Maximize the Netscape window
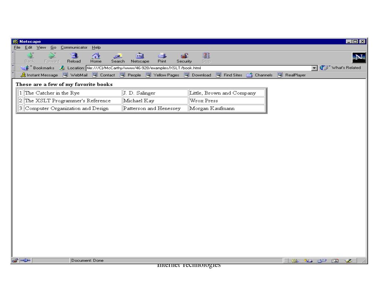This screenshot has height=283, width=378. [x=355, y=41]
